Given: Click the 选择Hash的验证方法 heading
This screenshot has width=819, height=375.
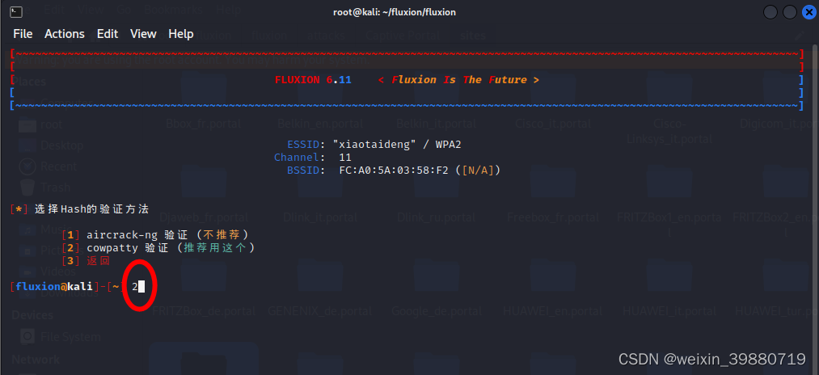Looking at the screenshot, I should click(91, 209).
